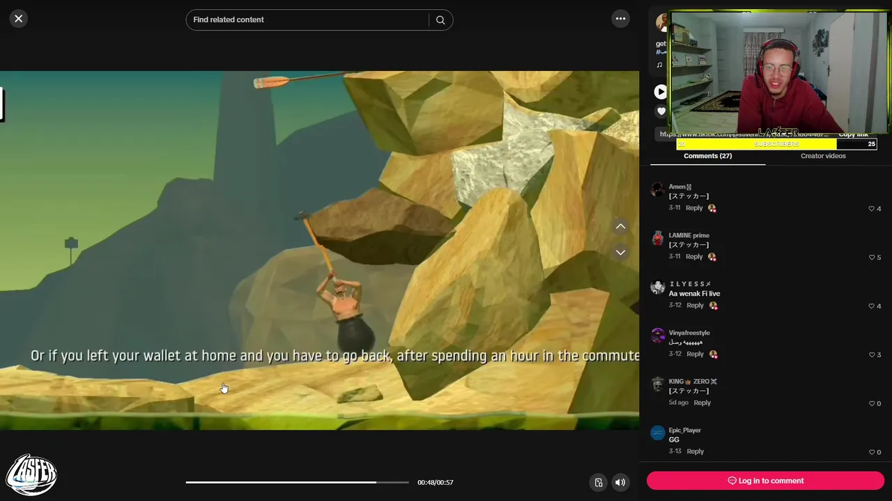
Task: Click the music note sound icon
Action: tap(659, 65)
